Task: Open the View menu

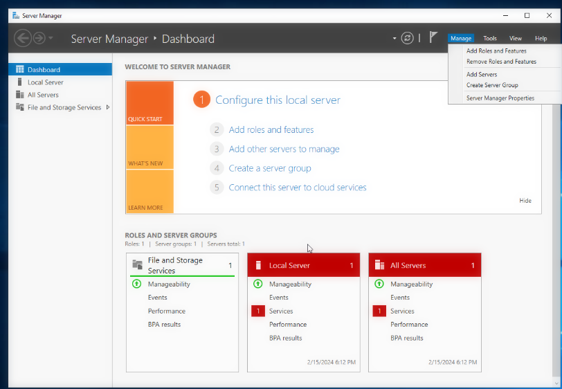Action: pyautogui.click(x=516, y=38)
